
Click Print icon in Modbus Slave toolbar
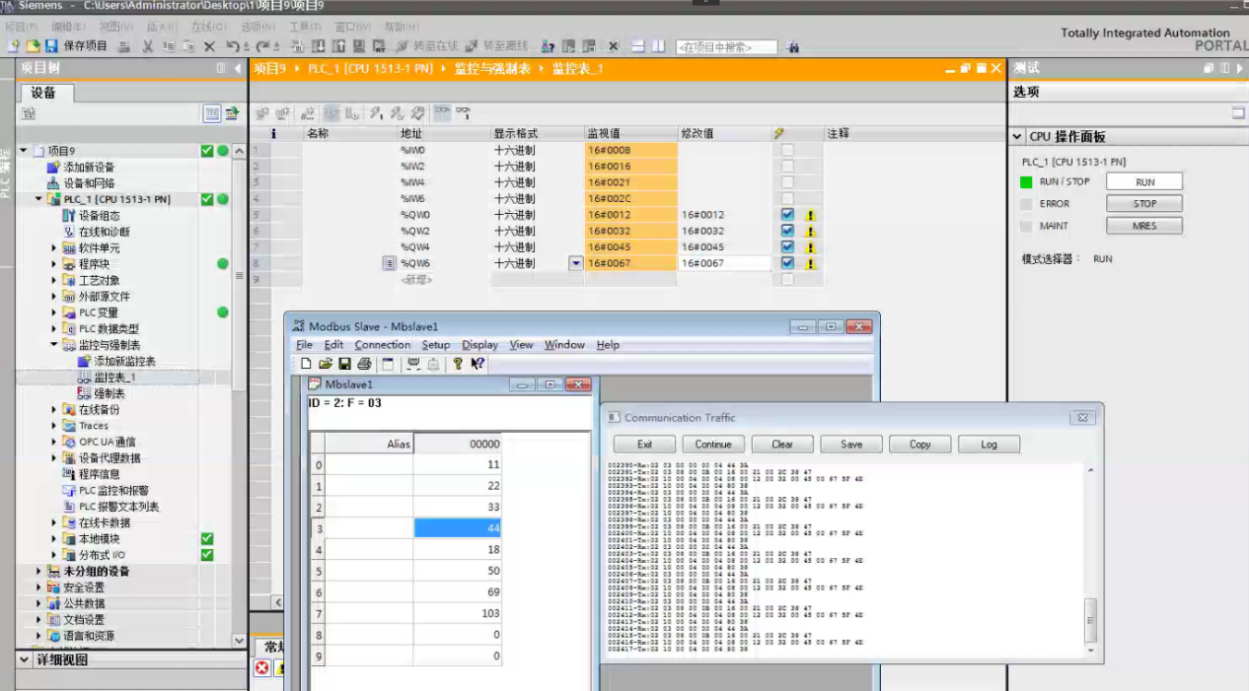pyautogui.click(x=364, y=364)
